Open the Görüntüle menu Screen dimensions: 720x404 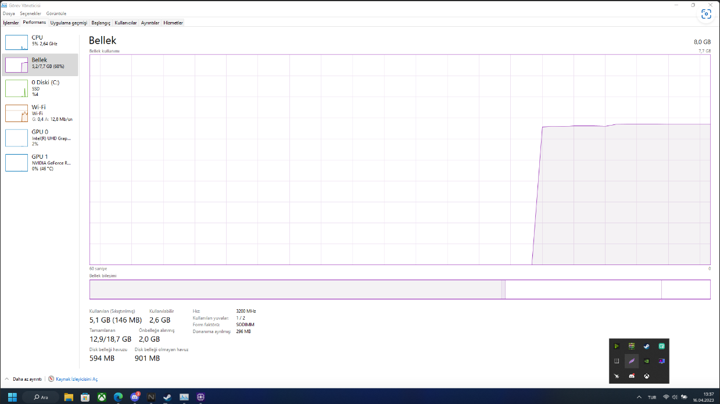coord(56,13)
